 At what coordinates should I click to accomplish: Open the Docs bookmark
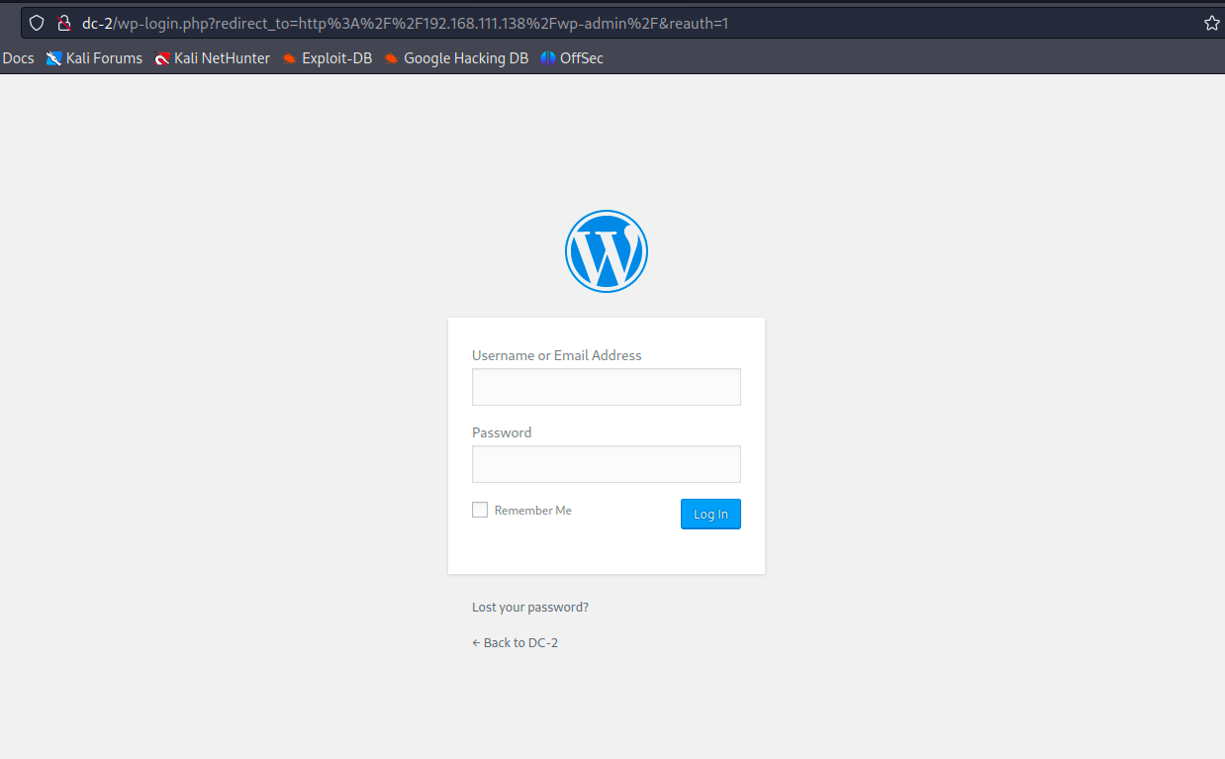pos(18,58)
